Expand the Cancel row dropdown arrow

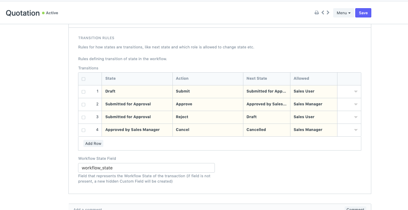pyautogui.click(x=355, y=130)
